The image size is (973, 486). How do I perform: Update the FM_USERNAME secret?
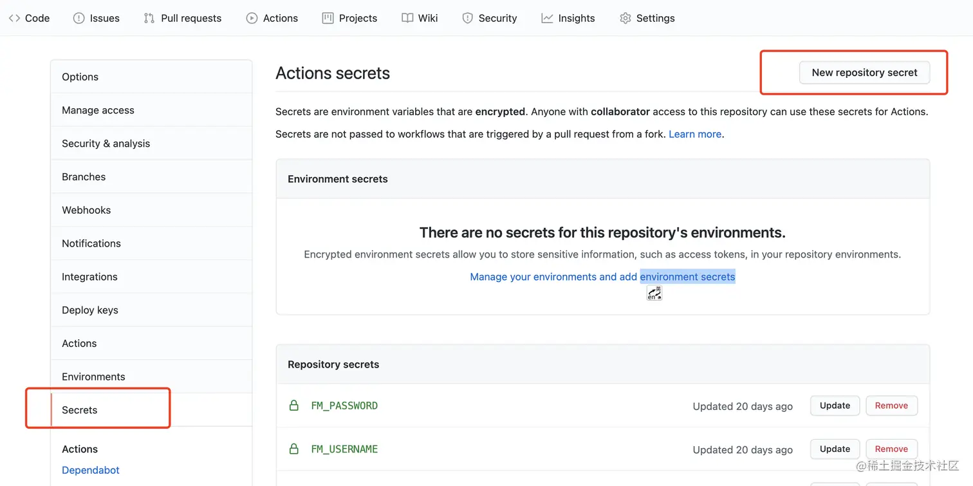click(835, 449)
